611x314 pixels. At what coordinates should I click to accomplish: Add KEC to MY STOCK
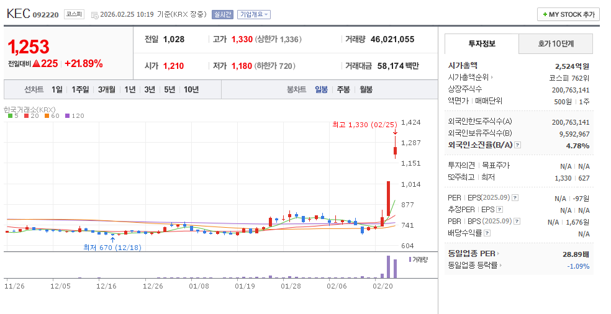coord(568,14)
